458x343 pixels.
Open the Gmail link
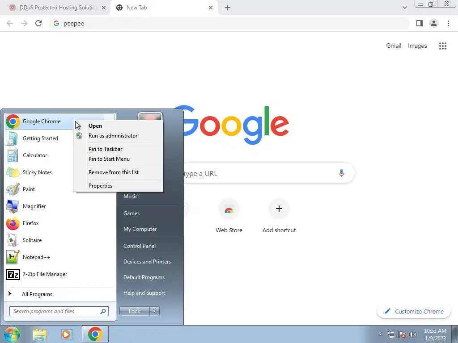tap(394, 46)
